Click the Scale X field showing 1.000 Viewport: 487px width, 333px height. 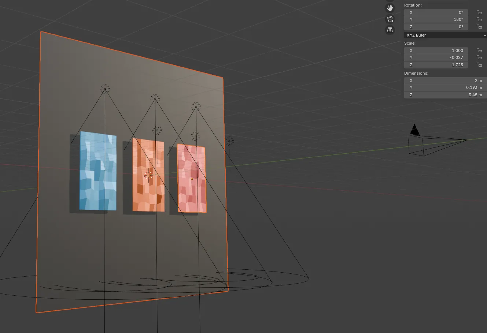coord(436,50)
